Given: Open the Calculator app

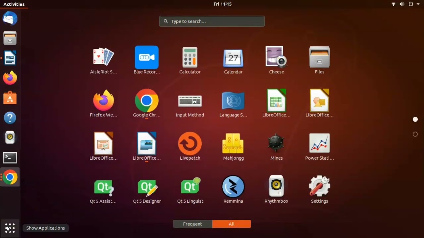Looking at the screenshot, I should [190, 60].
